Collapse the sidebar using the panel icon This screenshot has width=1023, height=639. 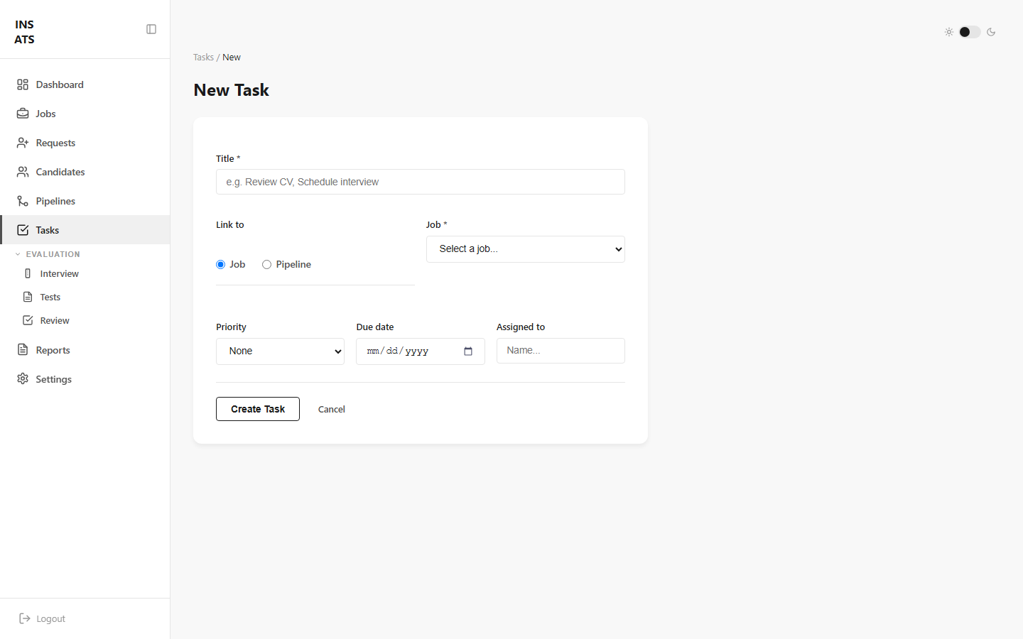(x=151, y=29)
